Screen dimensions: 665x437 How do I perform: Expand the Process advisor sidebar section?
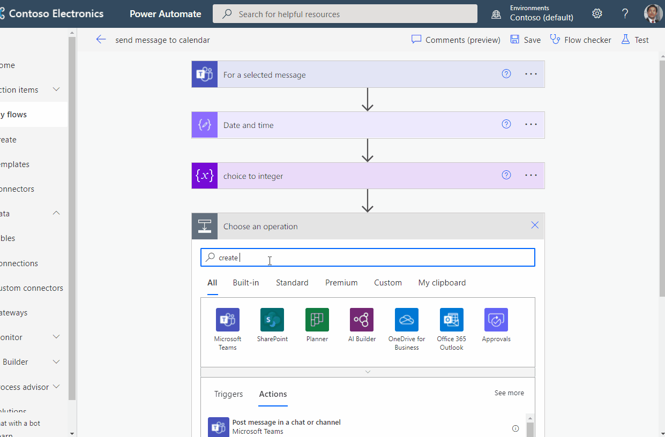(56, 387)
